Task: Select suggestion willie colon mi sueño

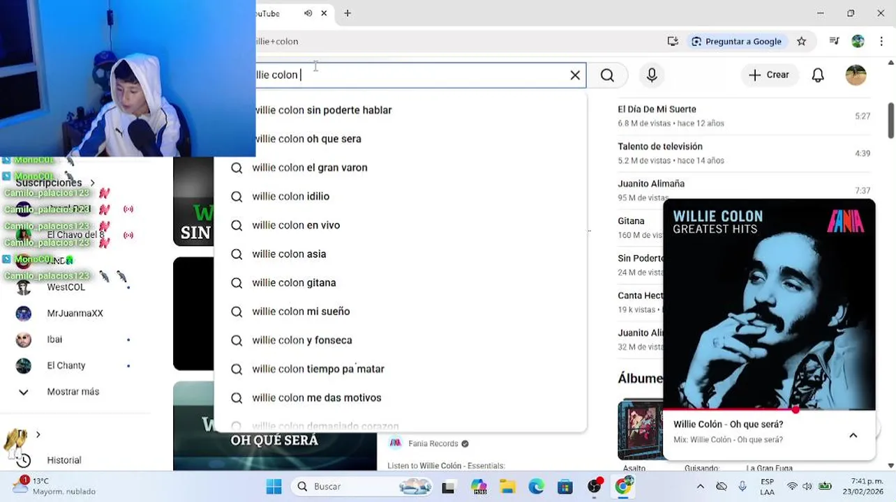Action: 400,311
